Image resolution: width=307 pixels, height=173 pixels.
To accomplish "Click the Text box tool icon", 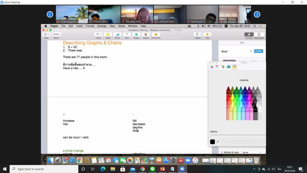I will pyautogui.click(x=127, y=35).
